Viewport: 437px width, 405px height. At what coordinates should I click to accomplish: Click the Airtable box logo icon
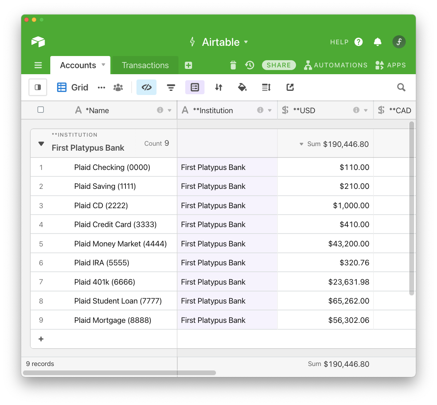point(38,42)
